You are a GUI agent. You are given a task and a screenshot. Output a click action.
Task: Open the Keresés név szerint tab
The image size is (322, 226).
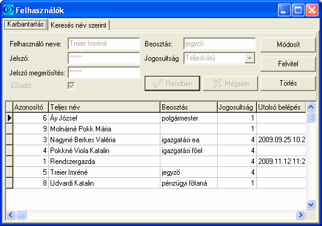[78, 25]
